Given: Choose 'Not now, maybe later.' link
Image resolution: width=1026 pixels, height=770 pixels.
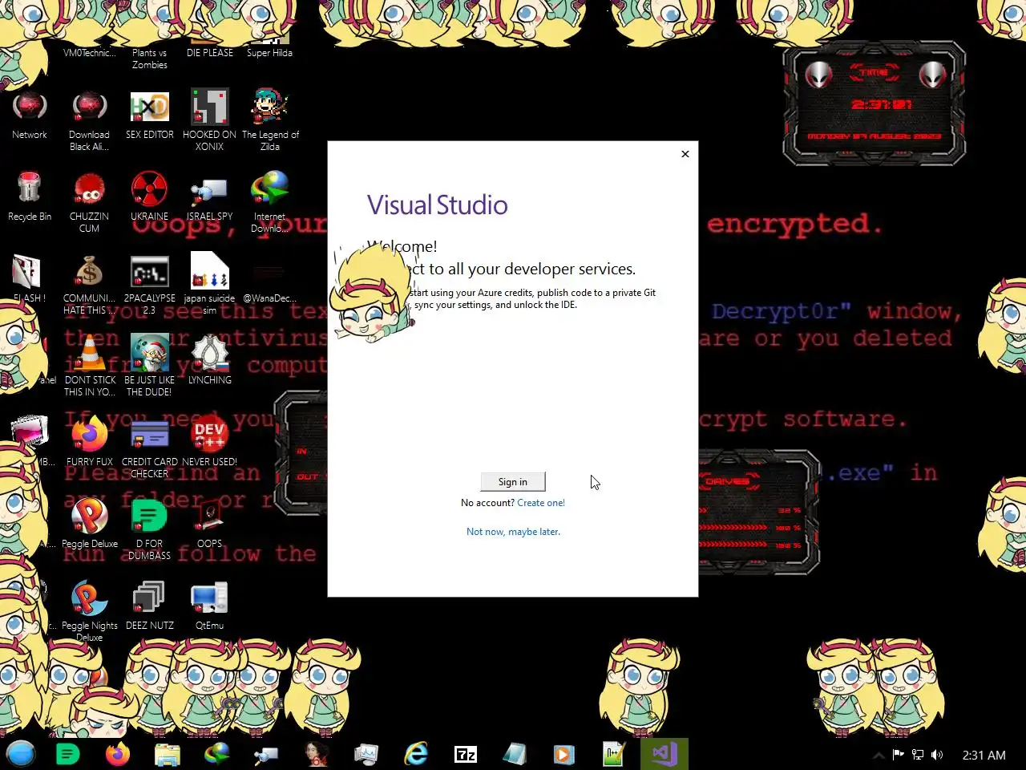Looking at the screenshot, I should tap(513, 532).
